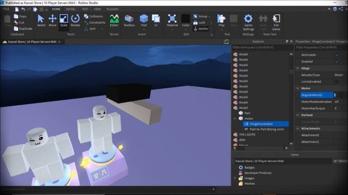Screen dimensions: 348x195
Task: Click the Developer Products icon
Action: point(241,173)
